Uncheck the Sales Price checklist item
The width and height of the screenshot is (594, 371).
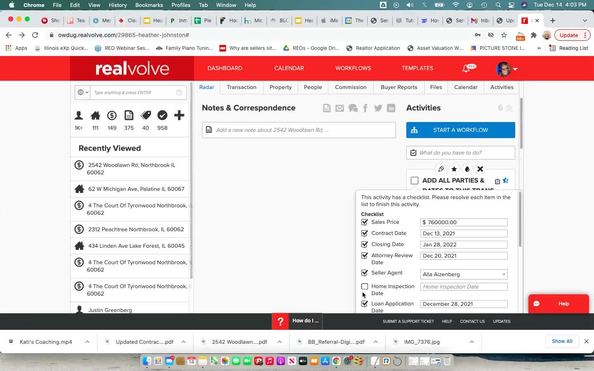[365, 222]
